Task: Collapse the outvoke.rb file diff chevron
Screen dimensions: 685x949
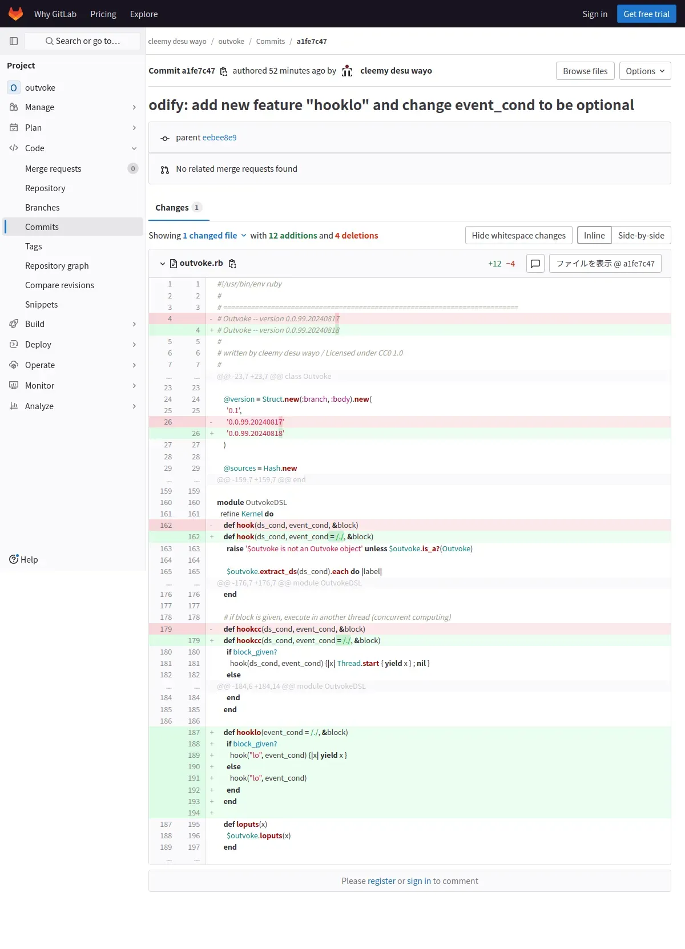Action: [163, 264]
